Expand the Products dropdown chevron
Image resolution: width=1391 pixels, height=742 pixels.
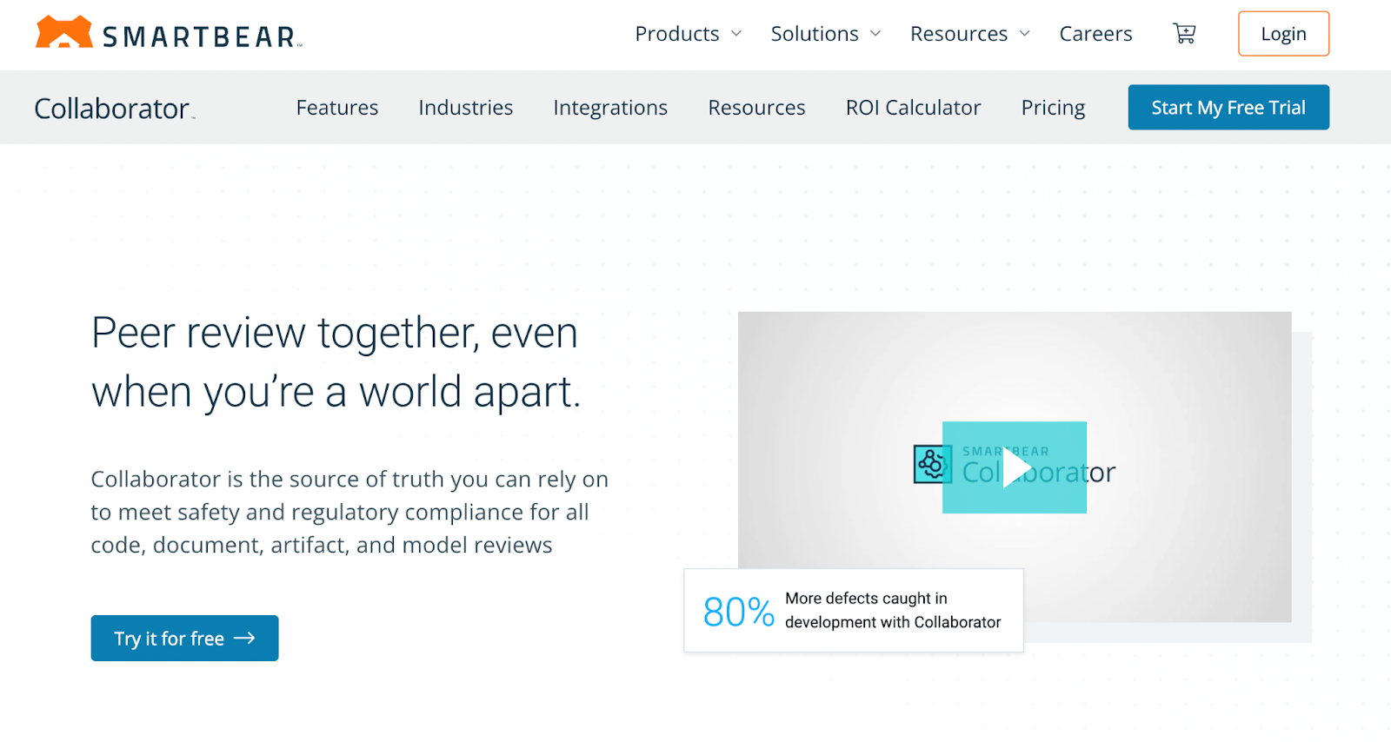[x=736, y=34]
